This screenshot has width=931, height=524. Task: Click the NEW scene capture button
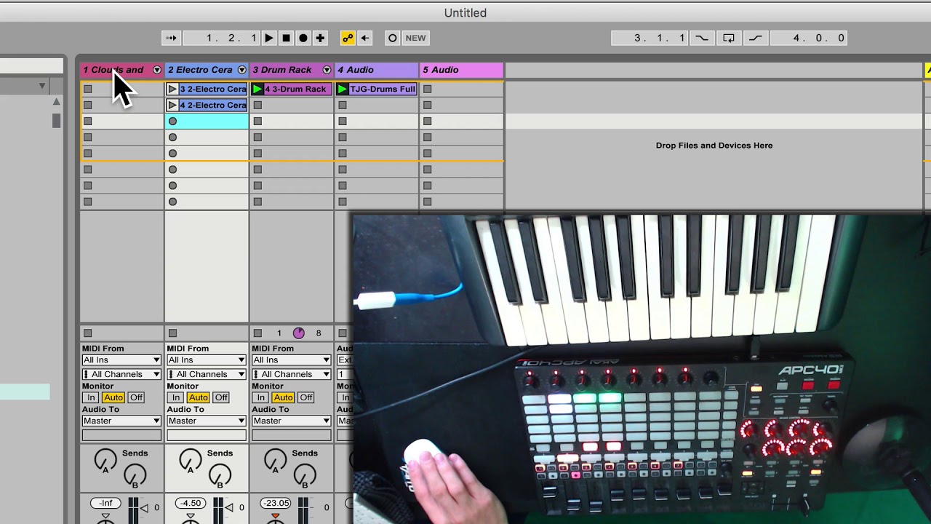pos(415,38)
